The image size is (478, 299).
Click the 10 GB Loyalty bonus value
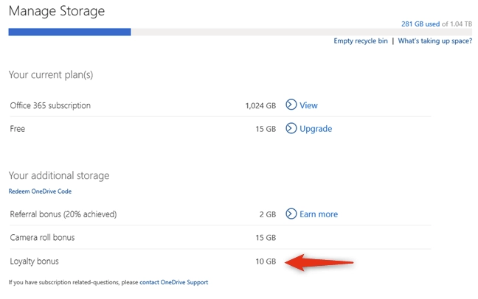tap(266, 261)
